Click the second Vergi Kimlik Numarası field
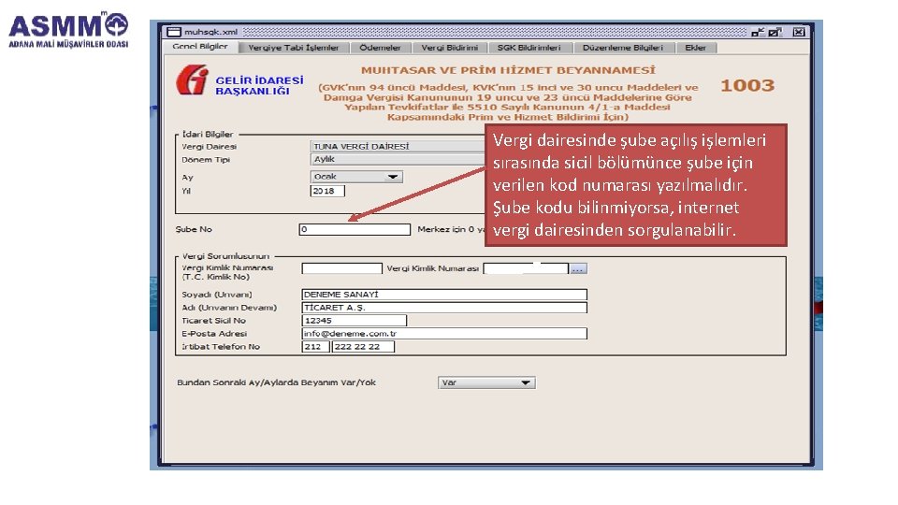The width and height of the screenshot is (898, 505). 525,268
